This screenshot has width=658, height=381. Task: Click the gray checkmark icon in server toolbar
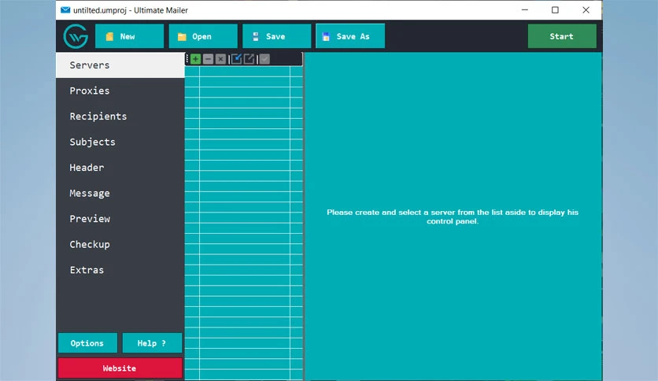pos(264,59)
